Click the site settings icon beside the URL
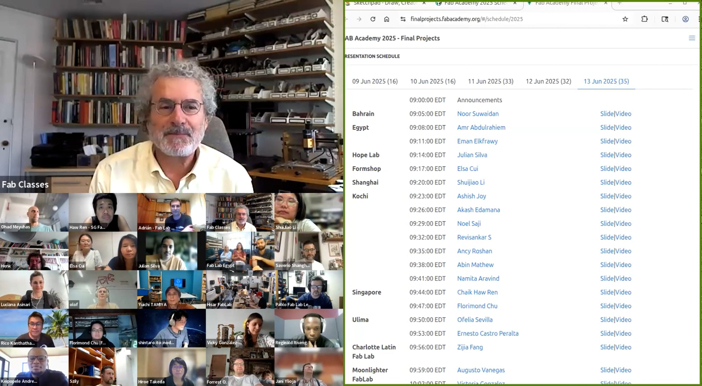 [x=403, y=19]
